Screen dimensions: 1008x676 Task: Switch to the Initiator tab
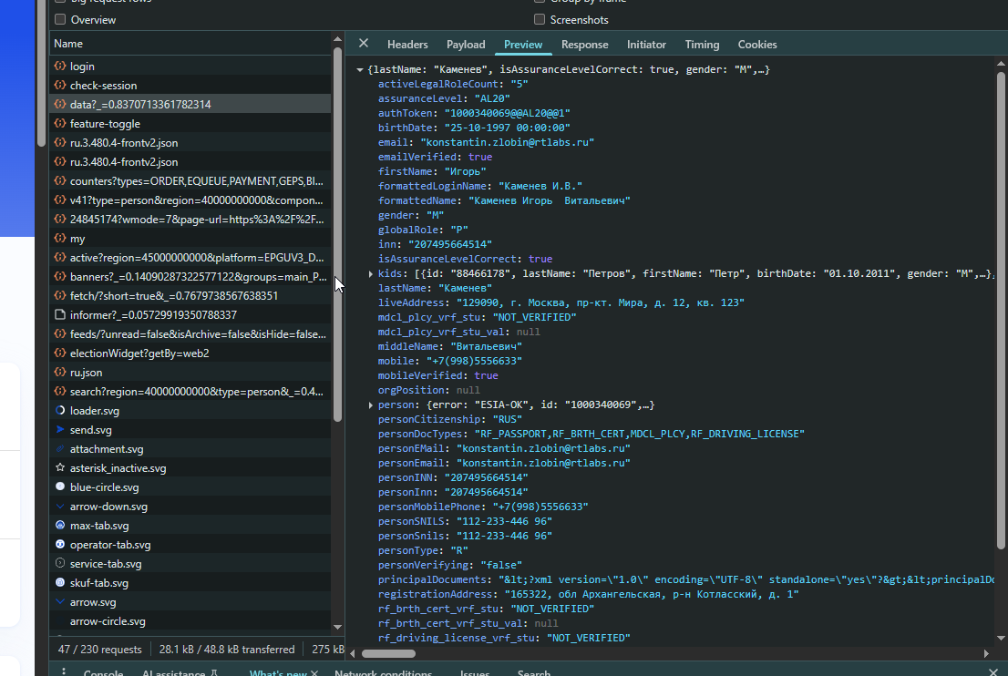click(646, 45)
